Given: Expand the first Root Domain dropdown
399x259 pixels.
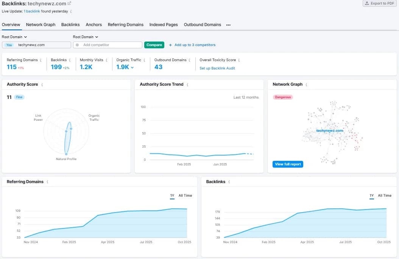Looking at the screenshot, I should (x=14, y=37).
